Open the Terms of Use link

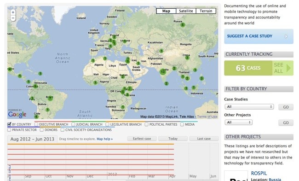207,117
